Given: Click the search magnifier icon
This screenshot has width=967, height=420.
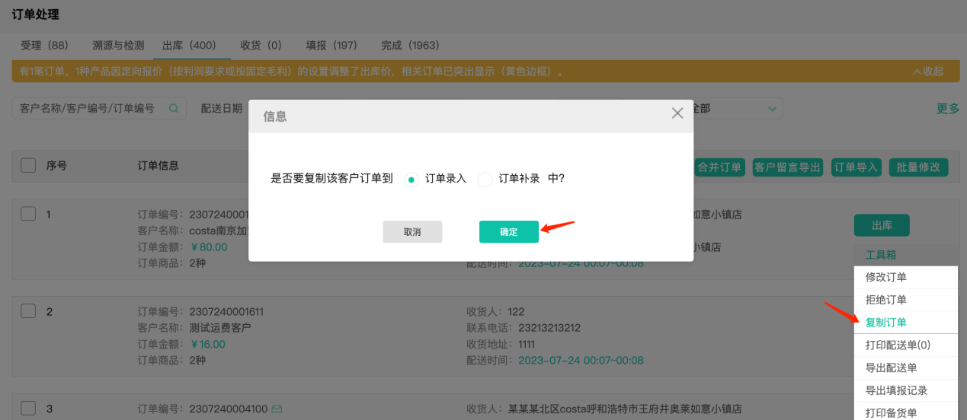Looking at the screenshot, I should [174, 109].
